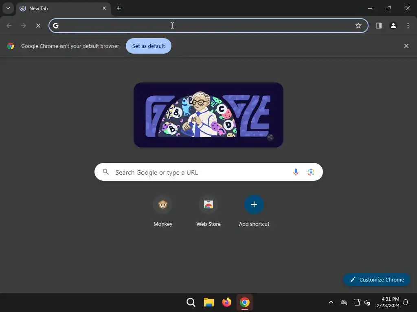The height and width of the screenshot is (312, 417).
Task: Click the Chrome logo in infobar
Action: (x=11, y=46)
